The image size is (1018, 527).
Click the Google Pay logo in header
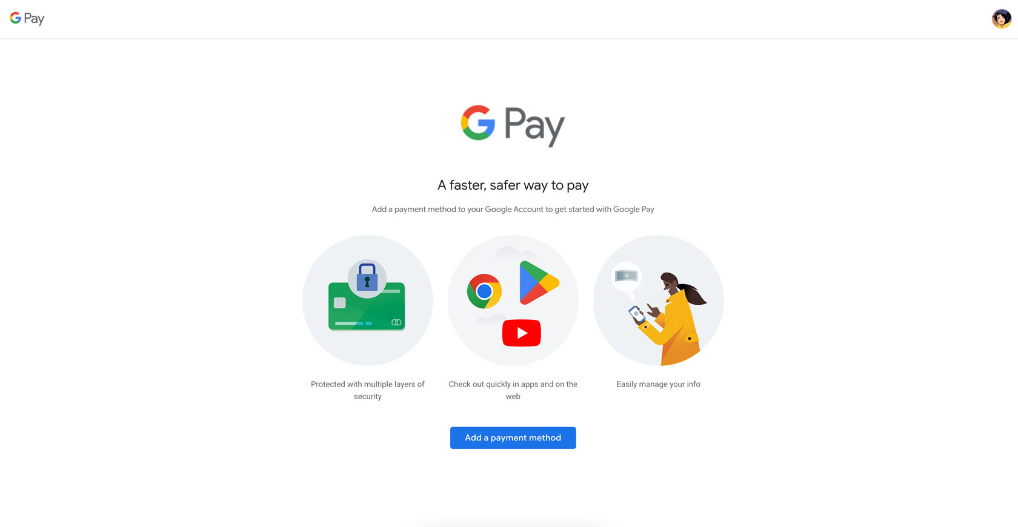(27, 19)
